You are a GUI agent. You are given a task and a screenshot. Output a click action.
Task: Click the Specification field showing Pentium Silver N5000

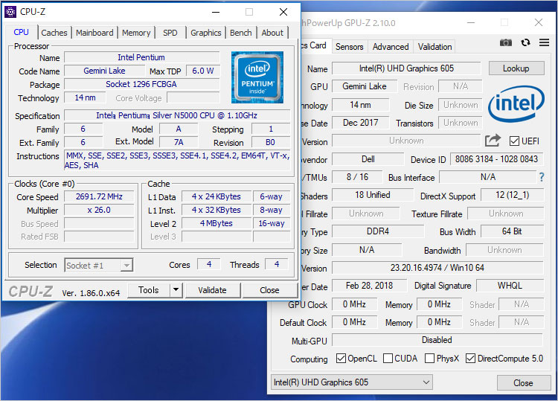coord(177,115)
